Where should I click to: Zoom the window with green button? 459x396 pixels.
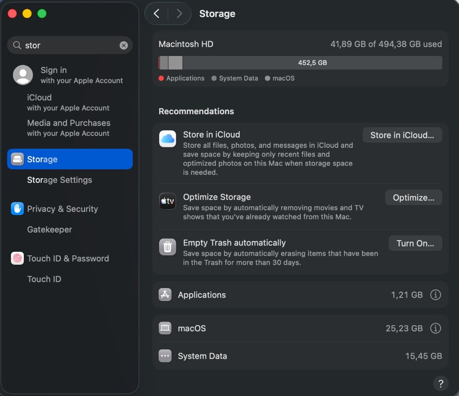click(x=42, y=13)
